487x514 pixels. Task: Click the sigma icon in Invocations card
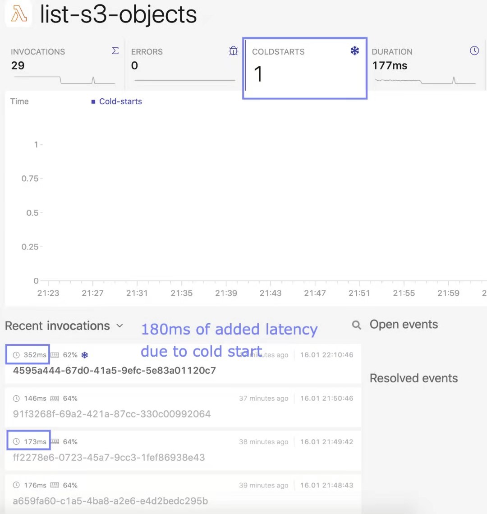[x=115, y=51]
